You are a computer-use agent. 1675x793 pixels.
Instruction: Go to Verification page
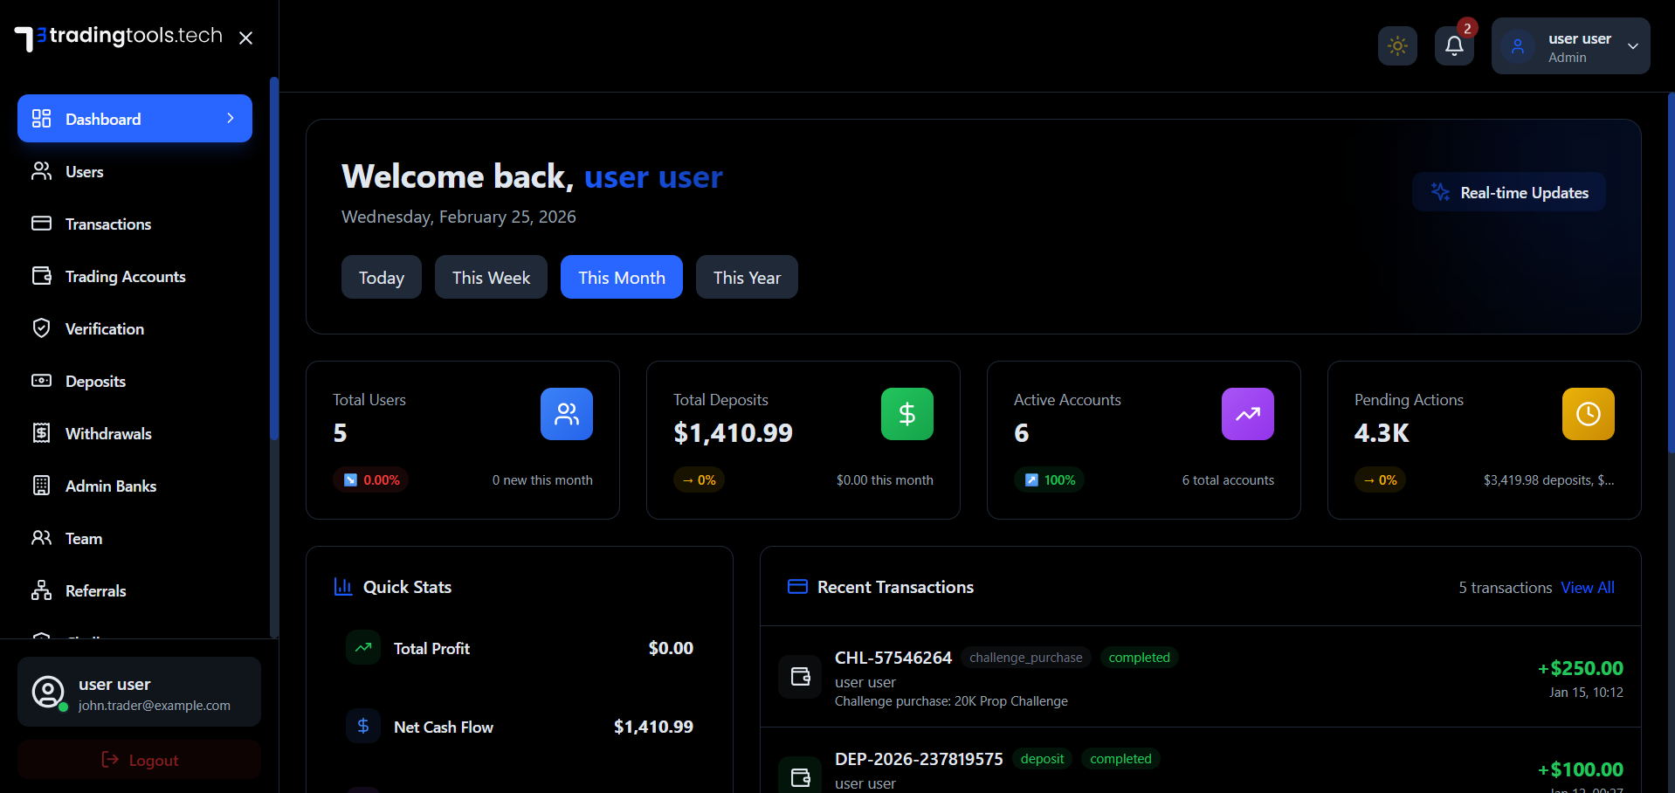[104, 329]
